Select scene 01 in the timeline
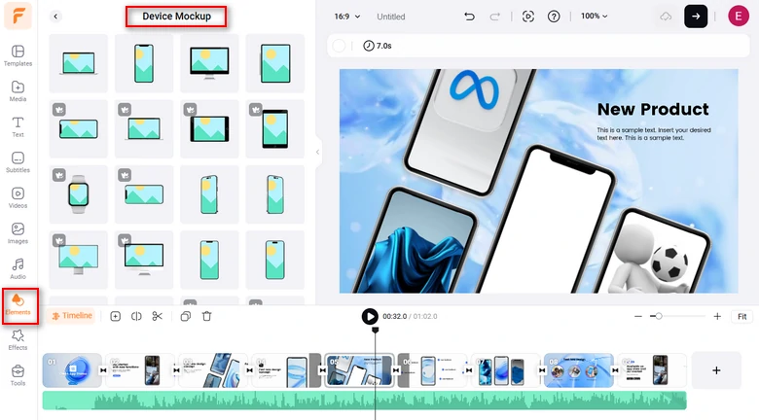 pos(72,370)
